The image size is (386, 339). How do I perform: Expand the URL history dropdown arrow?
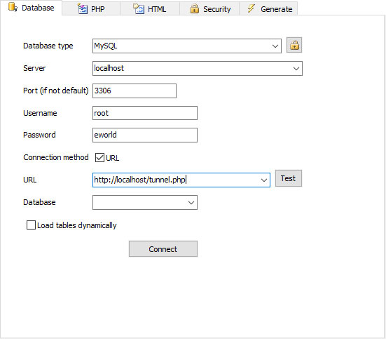click(264, 180)
